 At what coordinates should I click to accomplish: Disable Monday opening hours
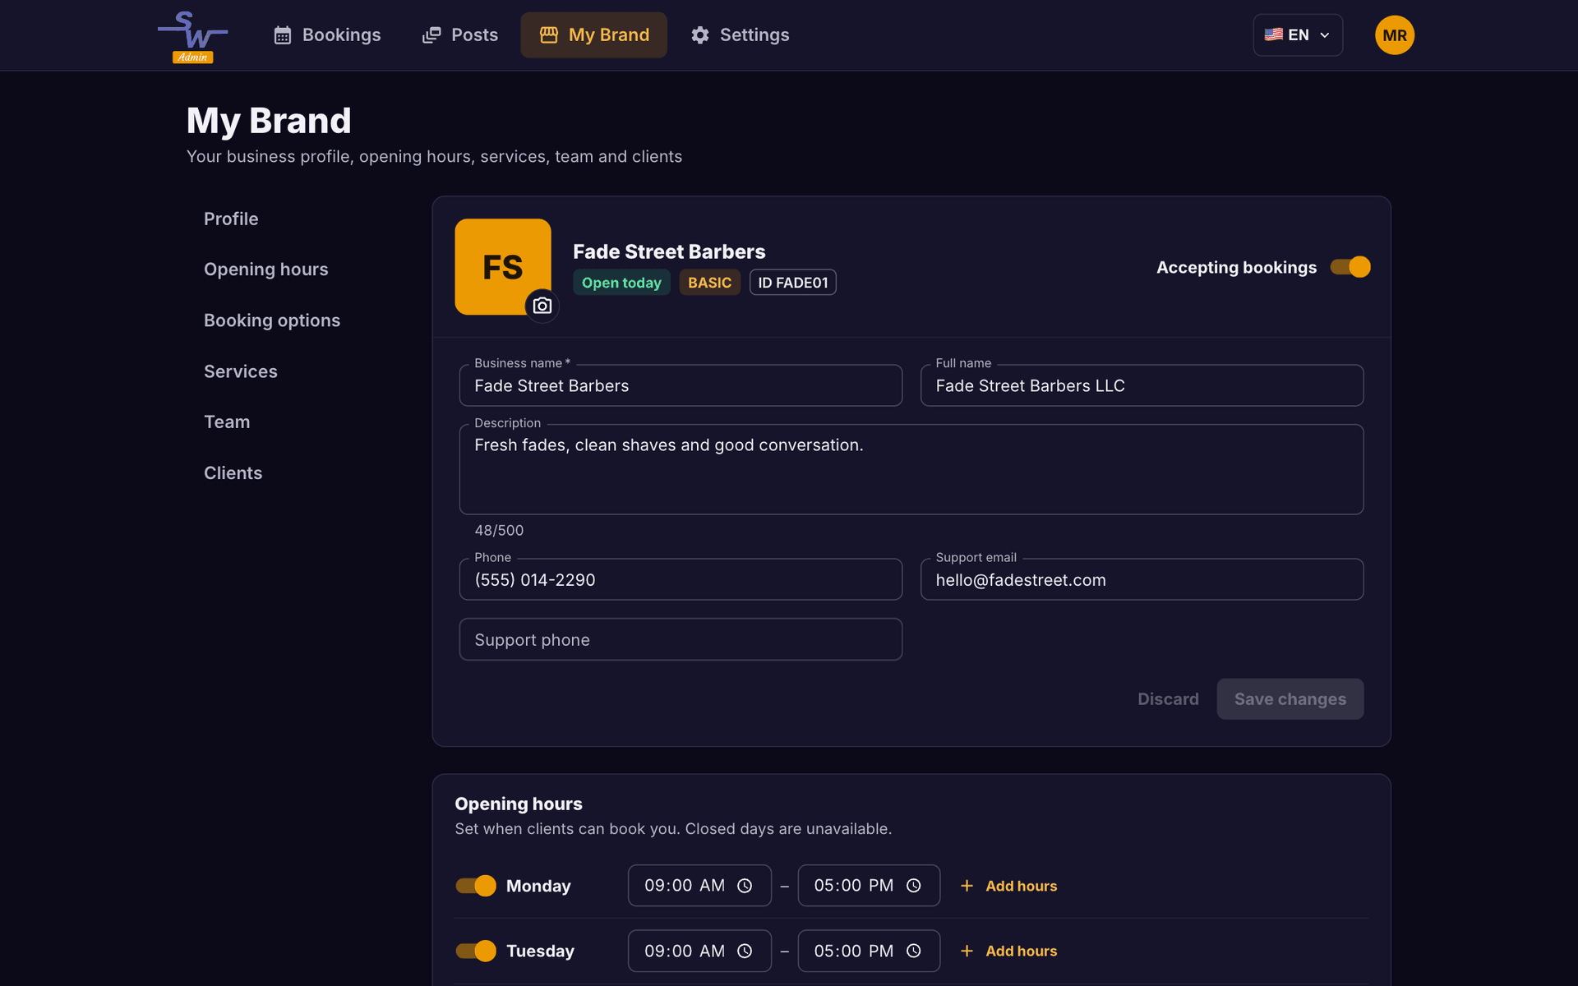[x=476, y=886]
